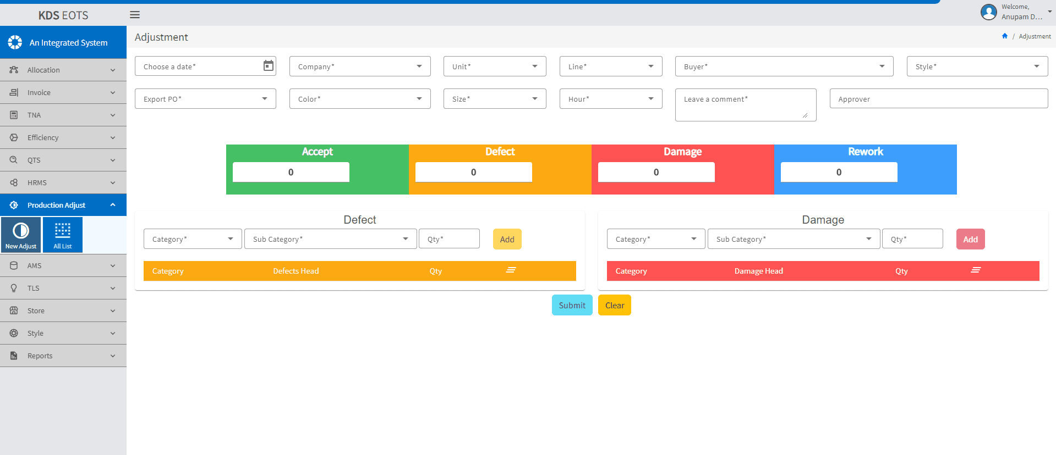This screenshot has height=455, width=1056.
Task: Click the Submit button
Action: point(572,305)
